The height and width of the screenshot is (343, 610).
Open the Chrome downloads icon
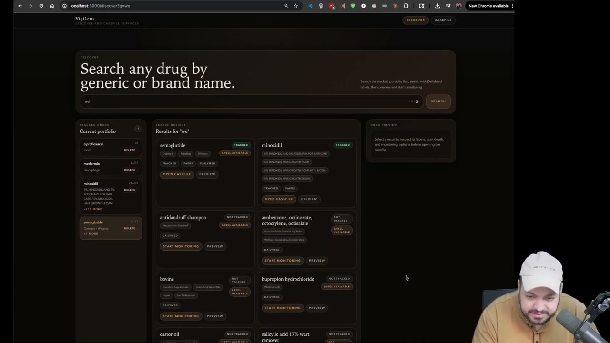point(437,6)
